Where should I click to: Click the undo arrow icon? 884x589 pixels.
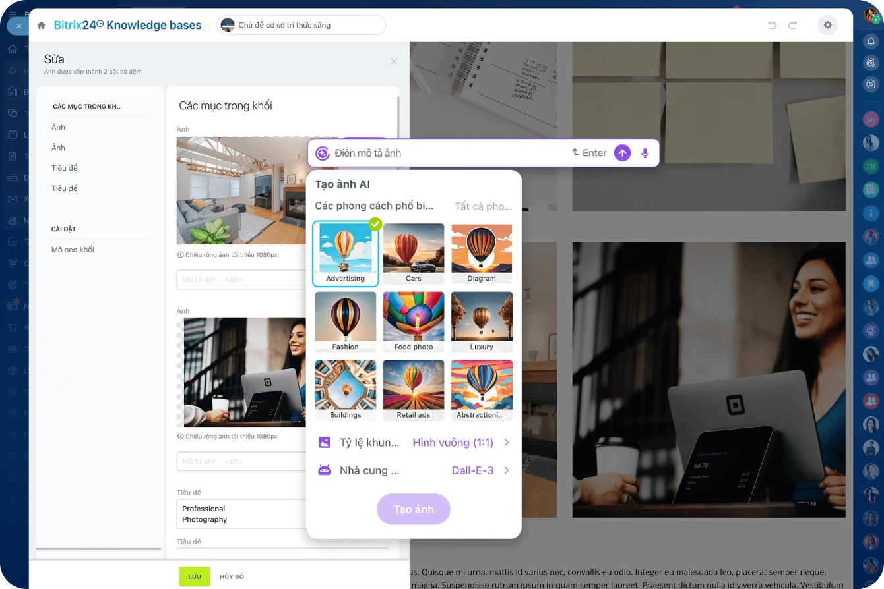point(772,25)
